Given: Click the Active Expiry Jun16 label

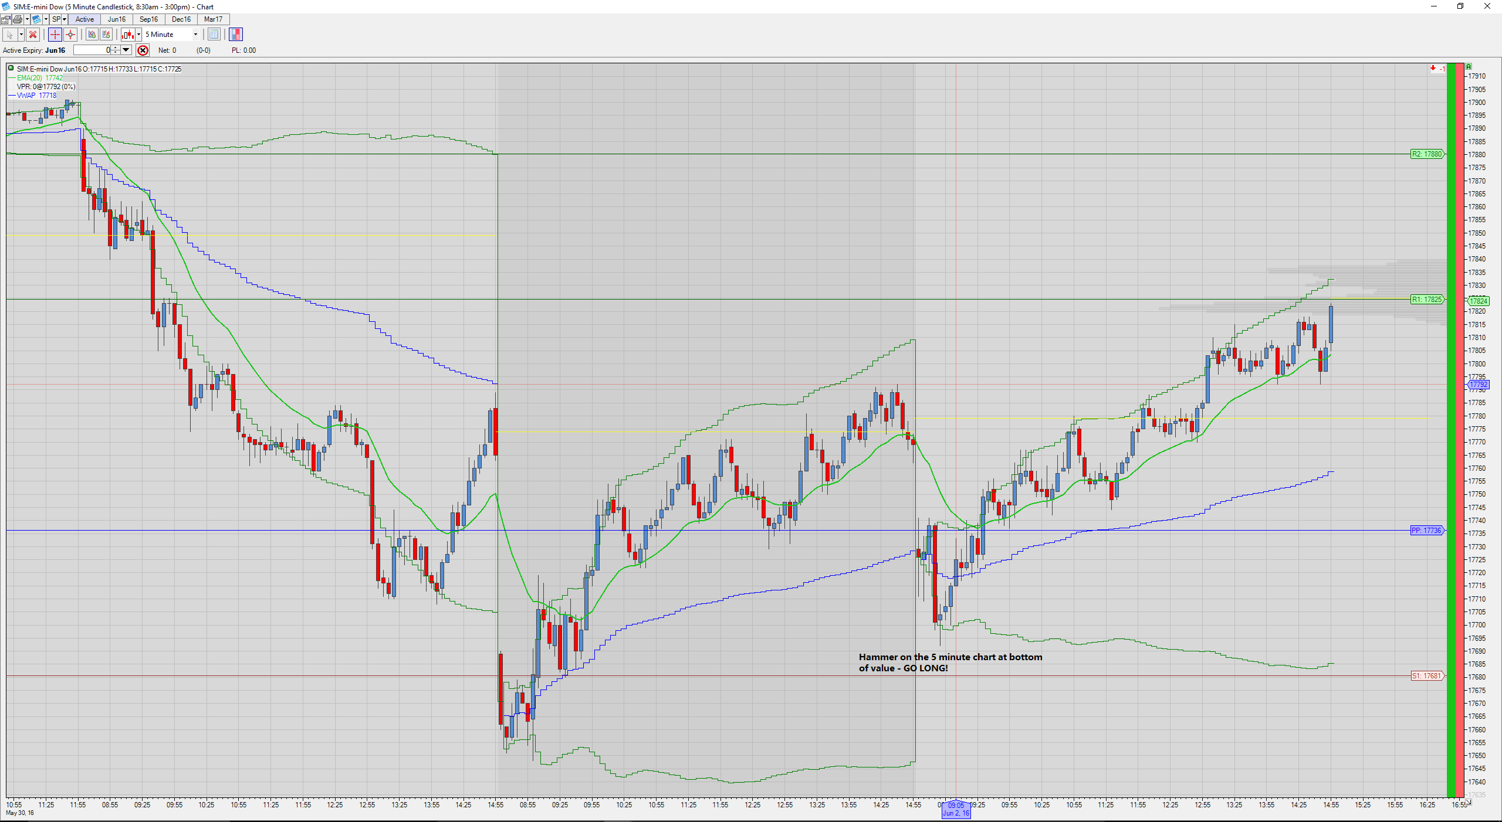Looking at the screenshot, I should 34,50.
